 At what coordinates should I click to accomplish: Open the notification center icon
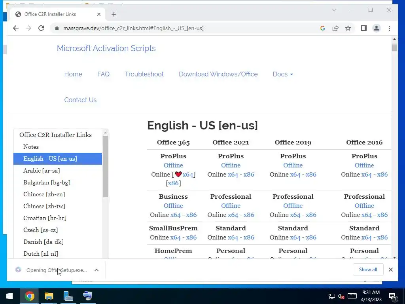coord(392,296)
